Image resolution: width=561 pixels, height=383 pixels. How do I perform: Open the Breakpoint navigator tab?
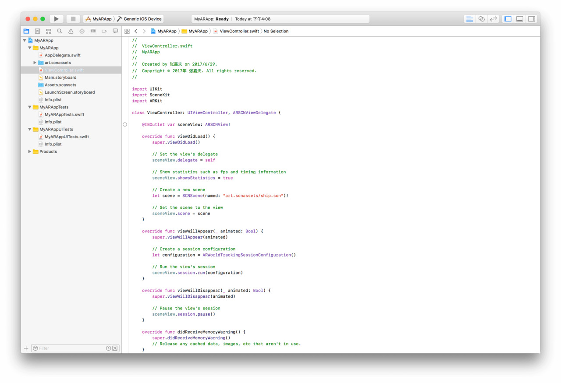104,31
